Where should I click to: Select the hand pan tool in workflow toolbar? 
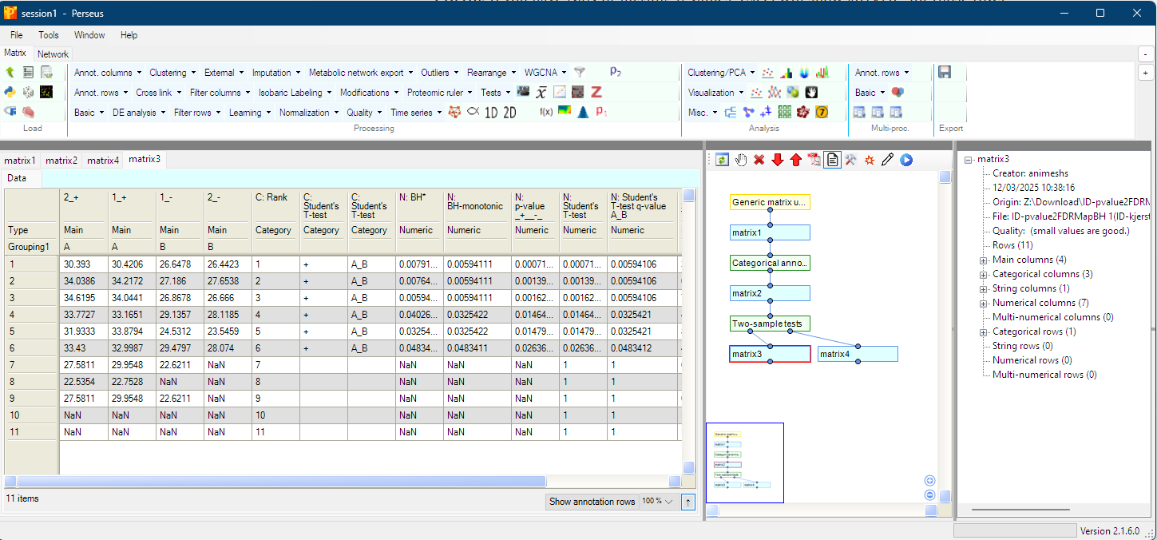741,160
